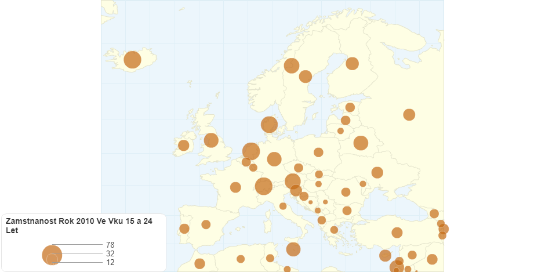Select the Portugal data bubble

[184, 229]
